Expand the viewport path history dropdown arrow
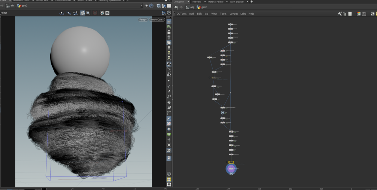 pos(141,6)
